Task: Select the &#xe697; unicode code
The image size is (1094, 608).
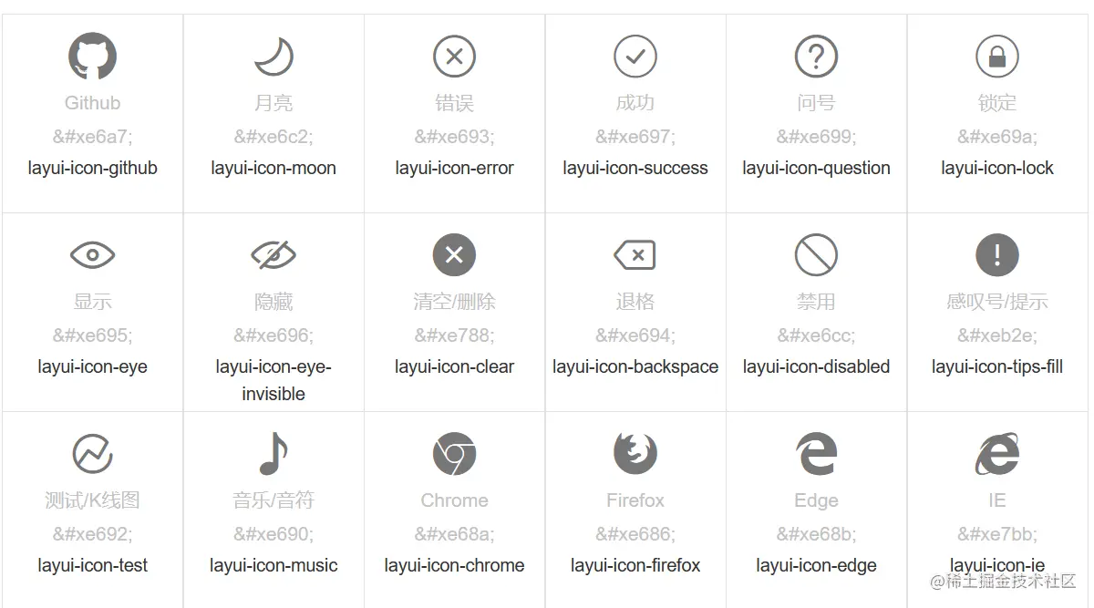Action: click(635, 137)
